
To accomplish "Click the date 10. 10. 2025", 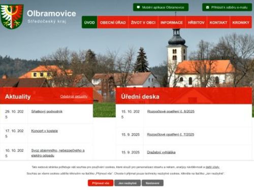I will coord(14,153).
